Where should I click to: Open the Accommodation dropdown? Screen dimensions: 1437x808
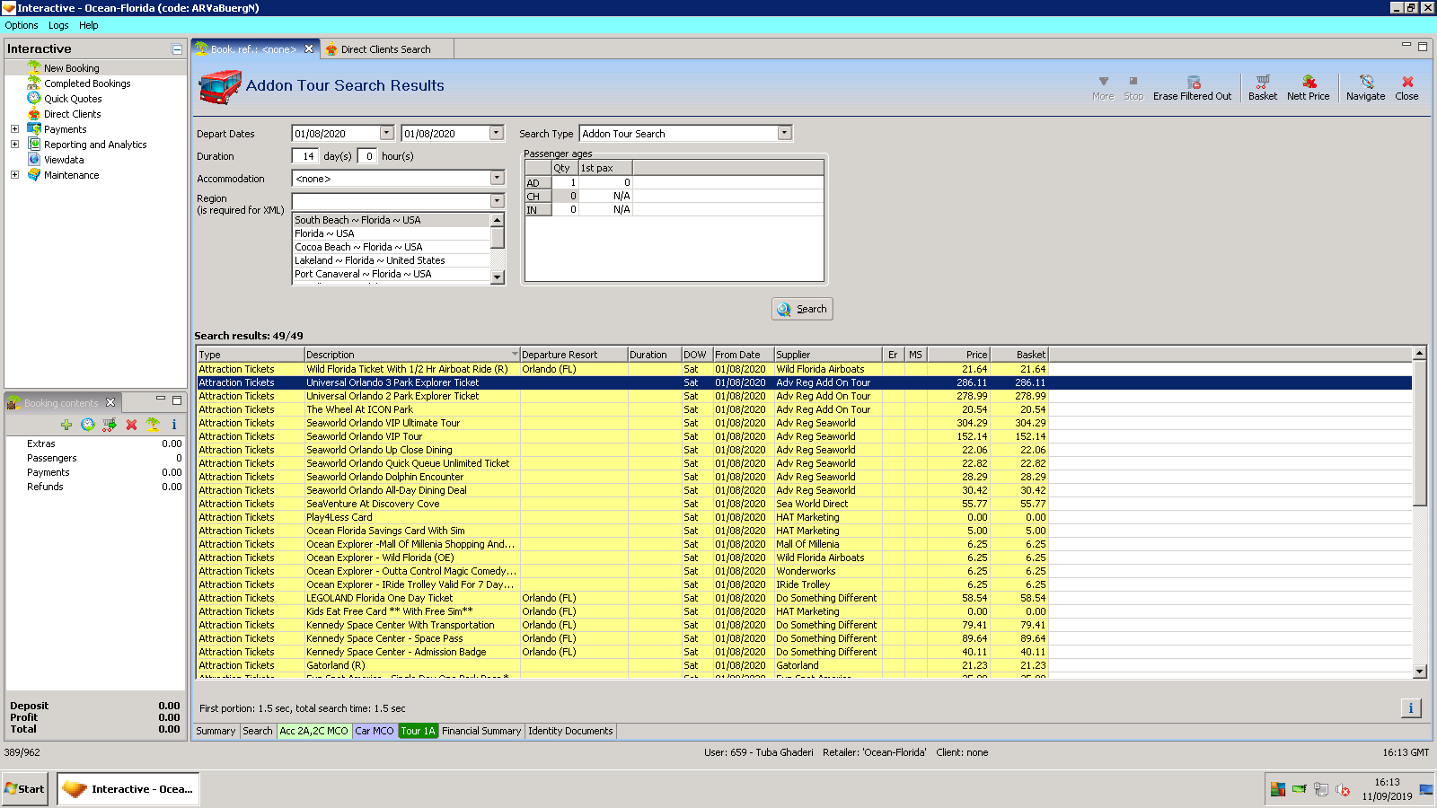pos(497,179)
